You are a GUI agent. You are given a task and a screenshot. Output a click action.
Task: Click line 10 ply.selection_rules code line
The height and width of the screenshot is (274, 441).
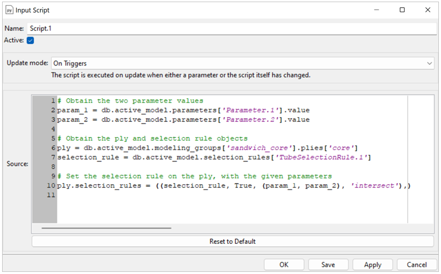[232, 186]
